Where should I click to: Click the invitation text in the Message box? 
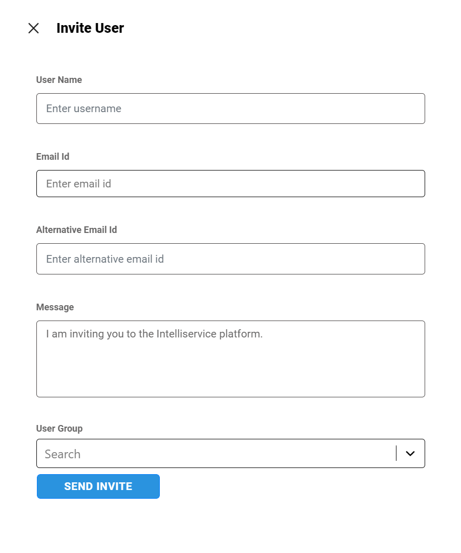[154, 334]
